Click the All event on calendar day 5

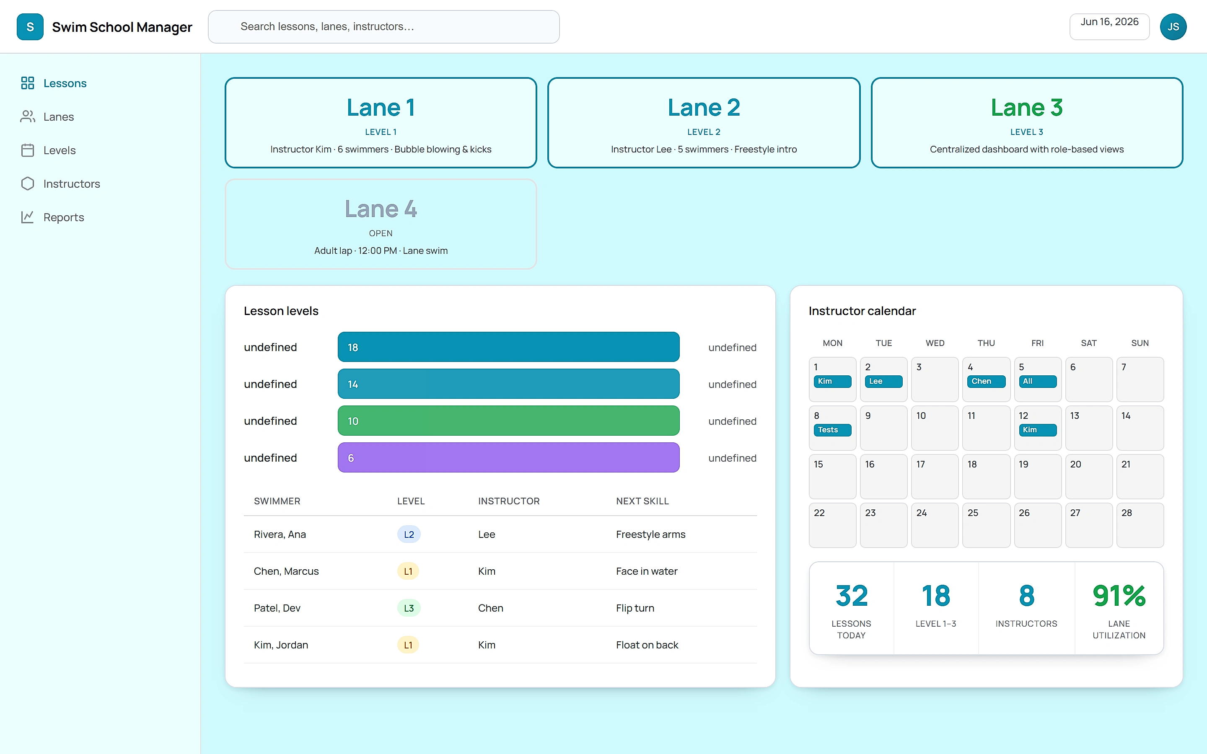coord(1037,382)
